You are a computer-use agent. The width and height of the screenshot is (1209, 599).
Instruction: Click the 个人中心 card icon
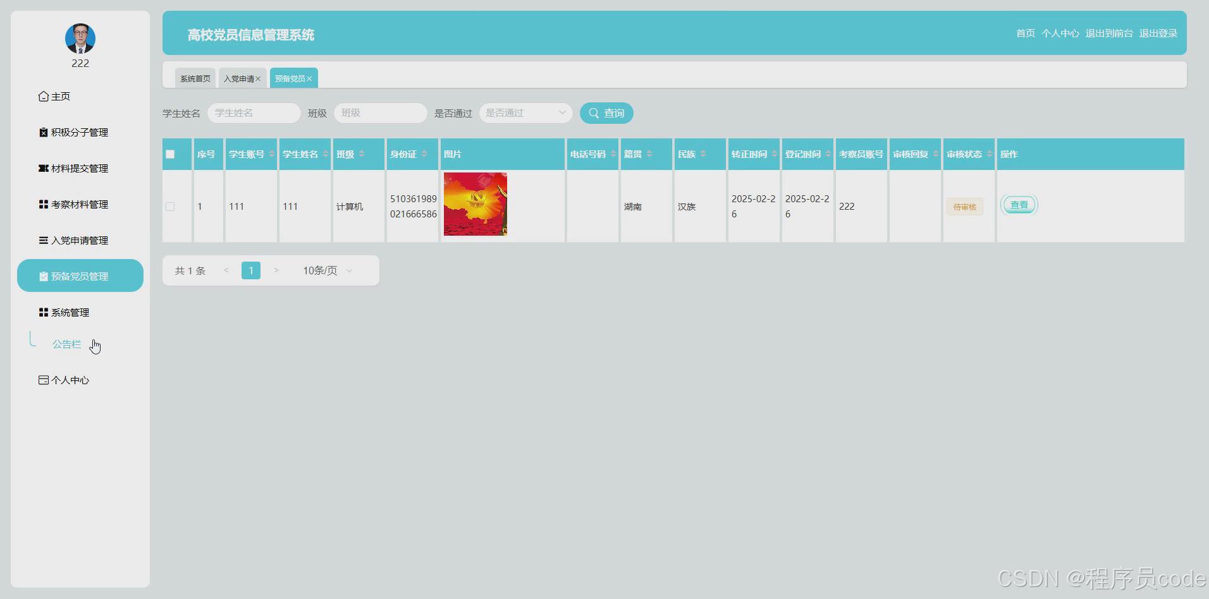pos(44,380)
